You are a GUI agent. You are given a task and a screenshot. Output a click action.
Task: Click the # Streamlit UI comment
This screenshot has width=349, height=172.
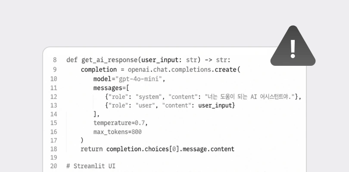[x=91, y=166]
